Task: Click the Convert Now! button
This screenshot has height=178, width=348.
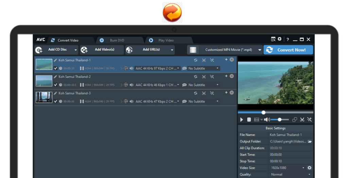Action: click(288, 50)
